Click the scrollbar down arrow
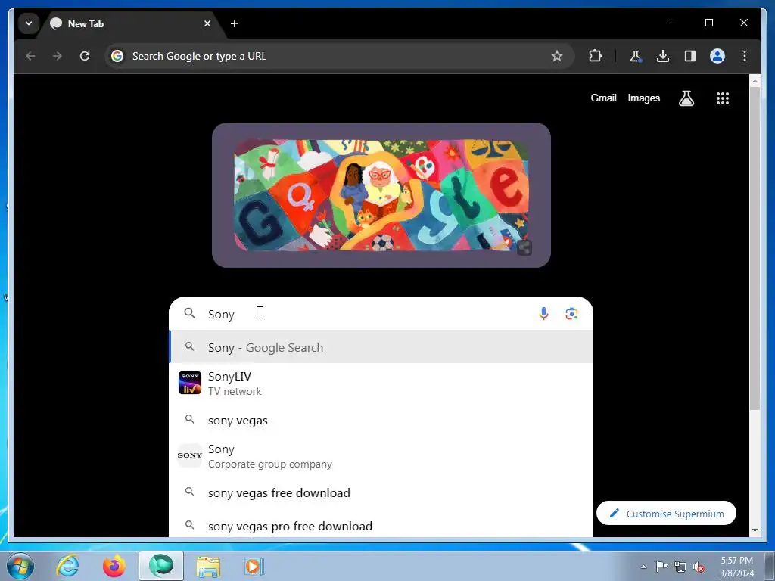775x581 pixels. pyautogui.click(x=755, y=530)
